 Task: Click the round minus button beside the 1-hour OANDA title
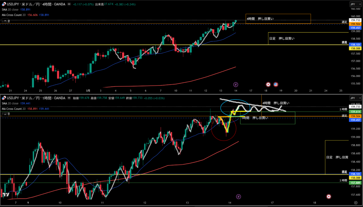68,98
